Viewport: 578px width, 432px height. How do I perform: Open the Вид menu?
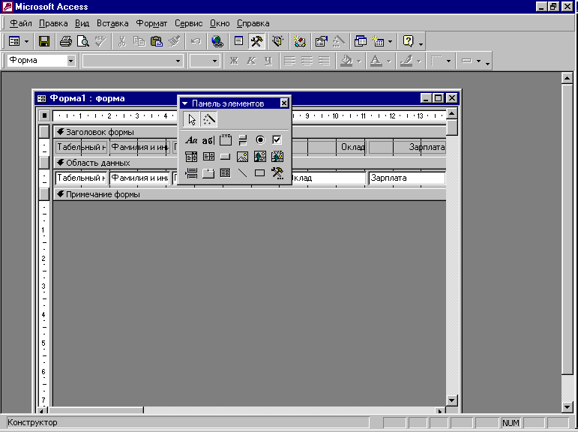click(x=82, y=23)
